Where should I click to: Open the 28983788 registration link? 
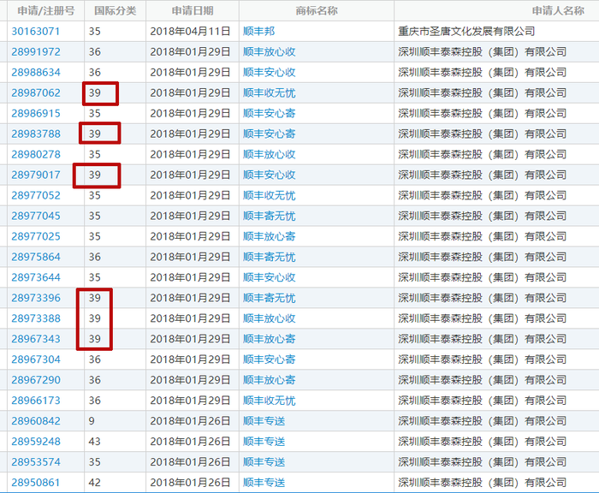point(36,134)
